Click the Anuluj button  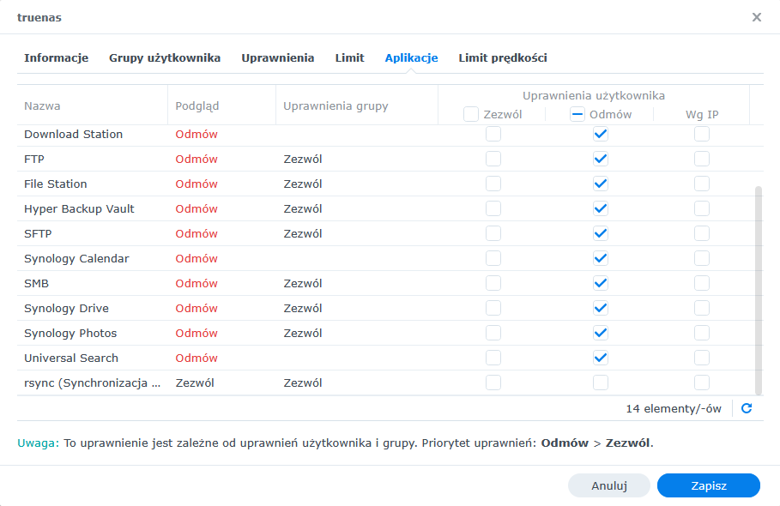pos(609,485)
